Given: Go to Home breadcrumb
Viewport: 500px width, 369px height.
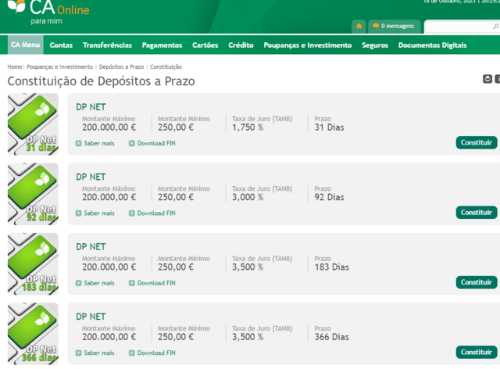Looking at the screenshot, I should click(x=15, y=66).
